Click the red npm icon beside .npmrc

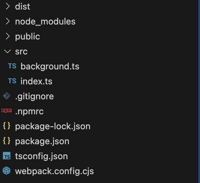pos(7,111)
